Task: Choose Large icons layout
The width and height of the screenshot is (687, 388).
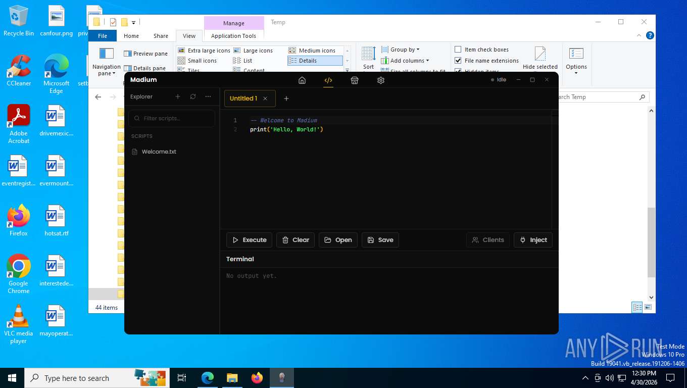Action: (253, 51)
